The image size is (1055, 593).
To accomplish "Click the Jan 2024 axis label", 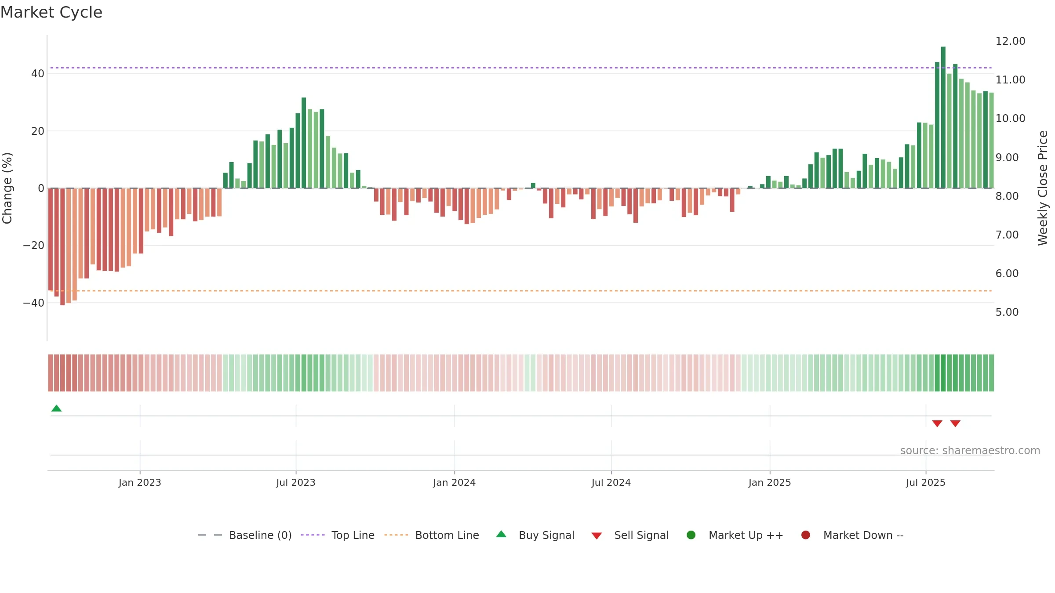I will tap(455, 483).
